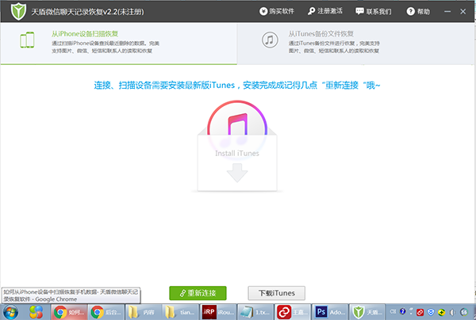Click the volume speaker tray icon
Image resolution: width=476 pixels, height=320 pixels.
coord(452,312)
